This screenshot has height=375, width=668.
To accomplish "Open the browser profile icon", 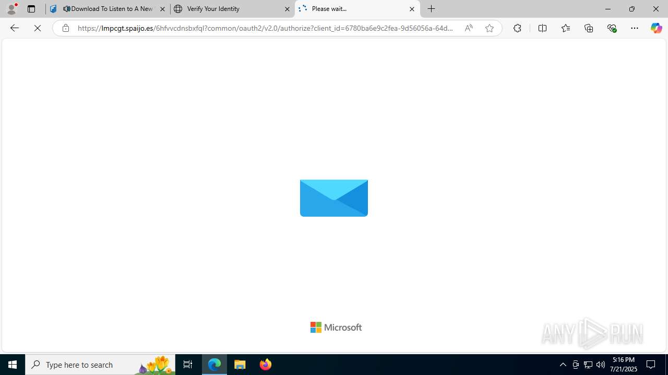I will click(x=11, y=8).
